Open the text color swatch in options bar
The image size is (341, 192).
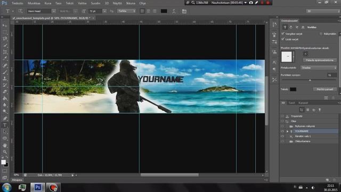[x=164, y=11]
